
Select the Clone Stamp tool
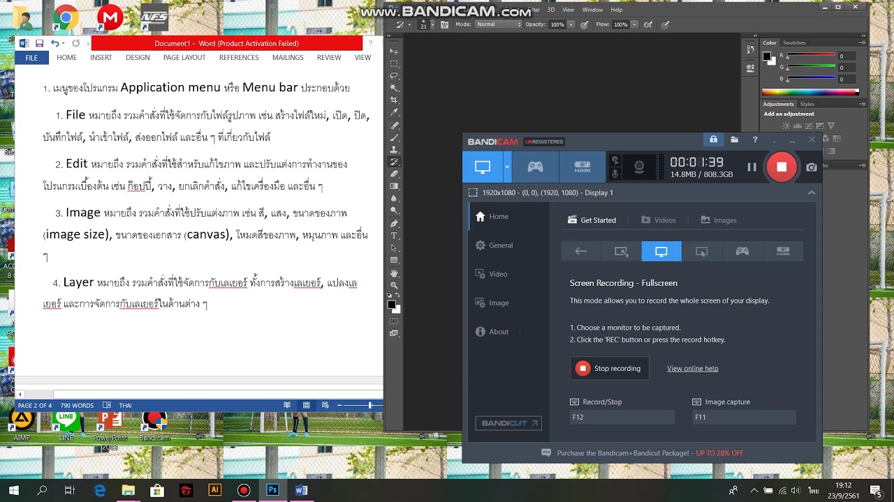tap(394, 150)
